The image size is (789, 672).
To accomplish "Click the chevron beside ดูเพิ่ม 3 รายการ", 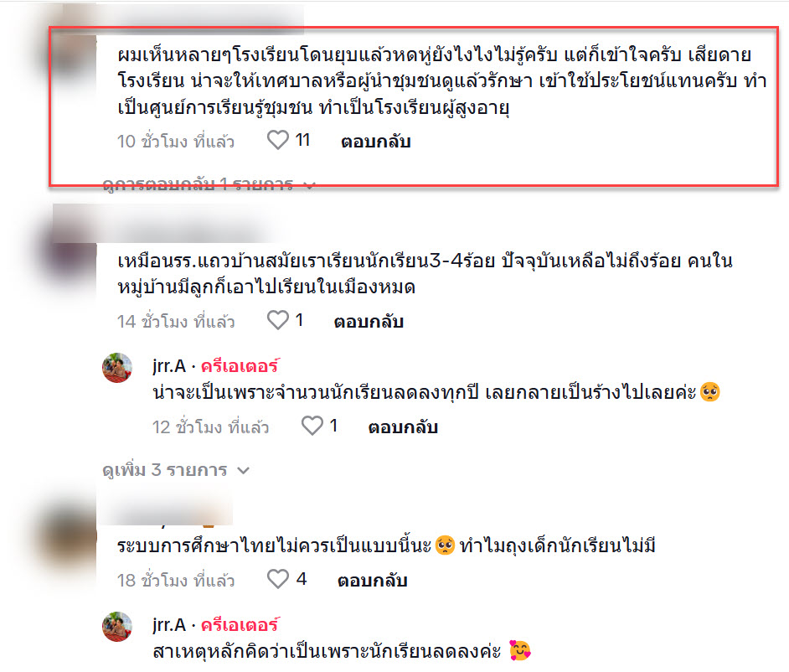I will 244,471.
